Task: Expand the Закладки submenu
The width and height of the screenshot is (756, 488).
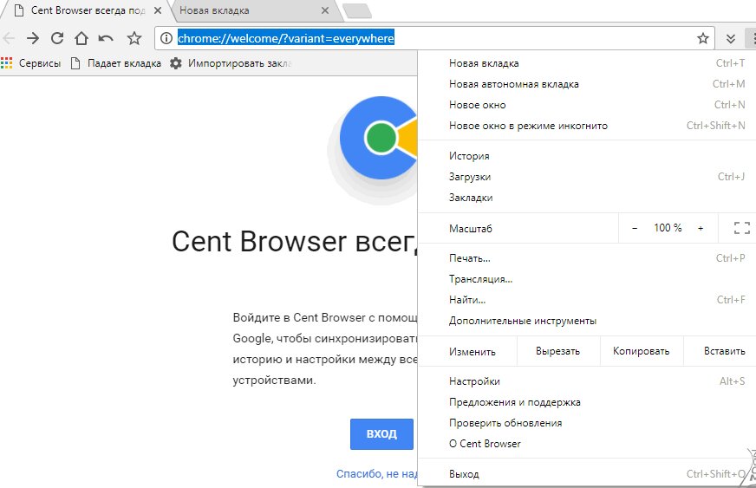Action: coord(471,198)
